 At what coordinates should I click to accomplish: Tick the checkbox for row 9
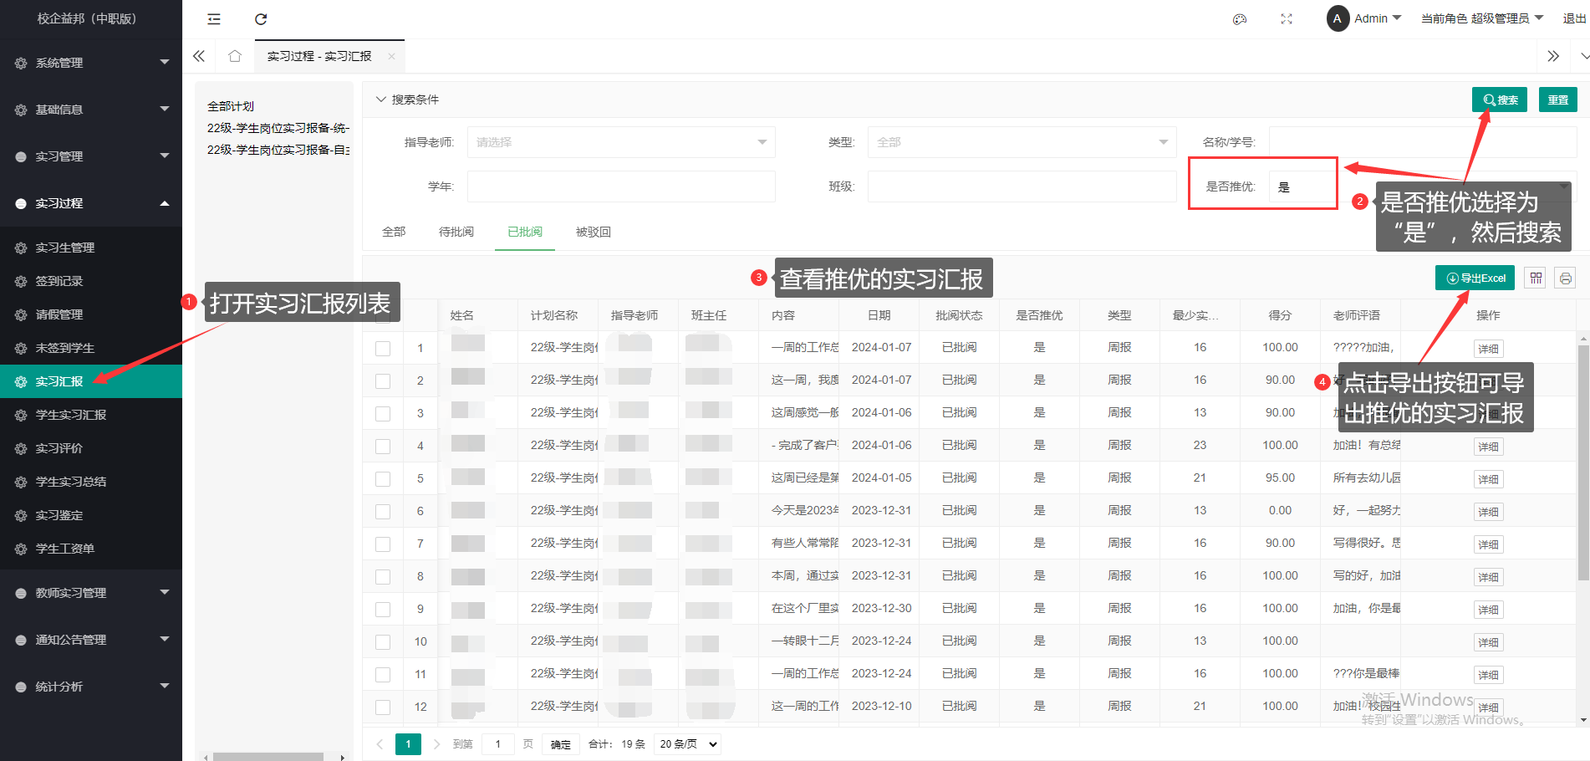click(x=383, y=610)
